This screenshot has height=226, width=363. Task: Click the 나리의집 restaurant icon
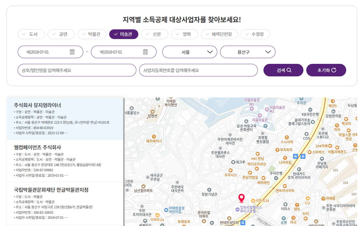point(285,158)
